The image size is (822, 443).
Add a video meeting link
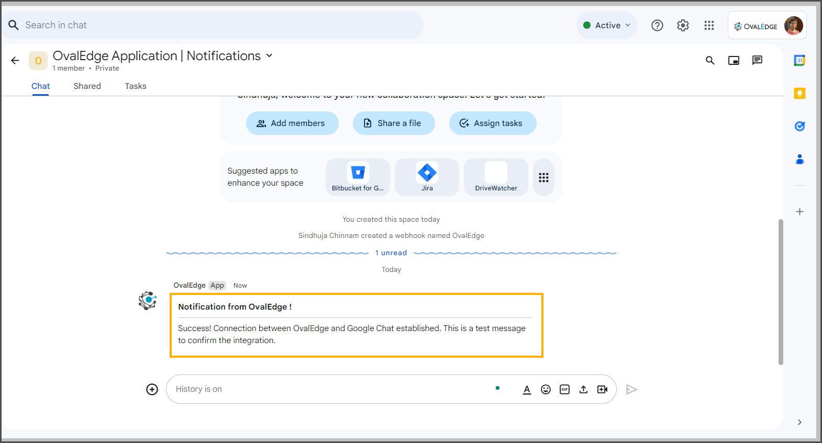click(x=602, y=389)
